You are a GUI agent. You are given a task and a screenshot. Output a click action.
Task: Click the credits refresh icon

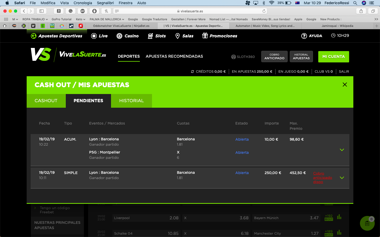pos(193,72)
